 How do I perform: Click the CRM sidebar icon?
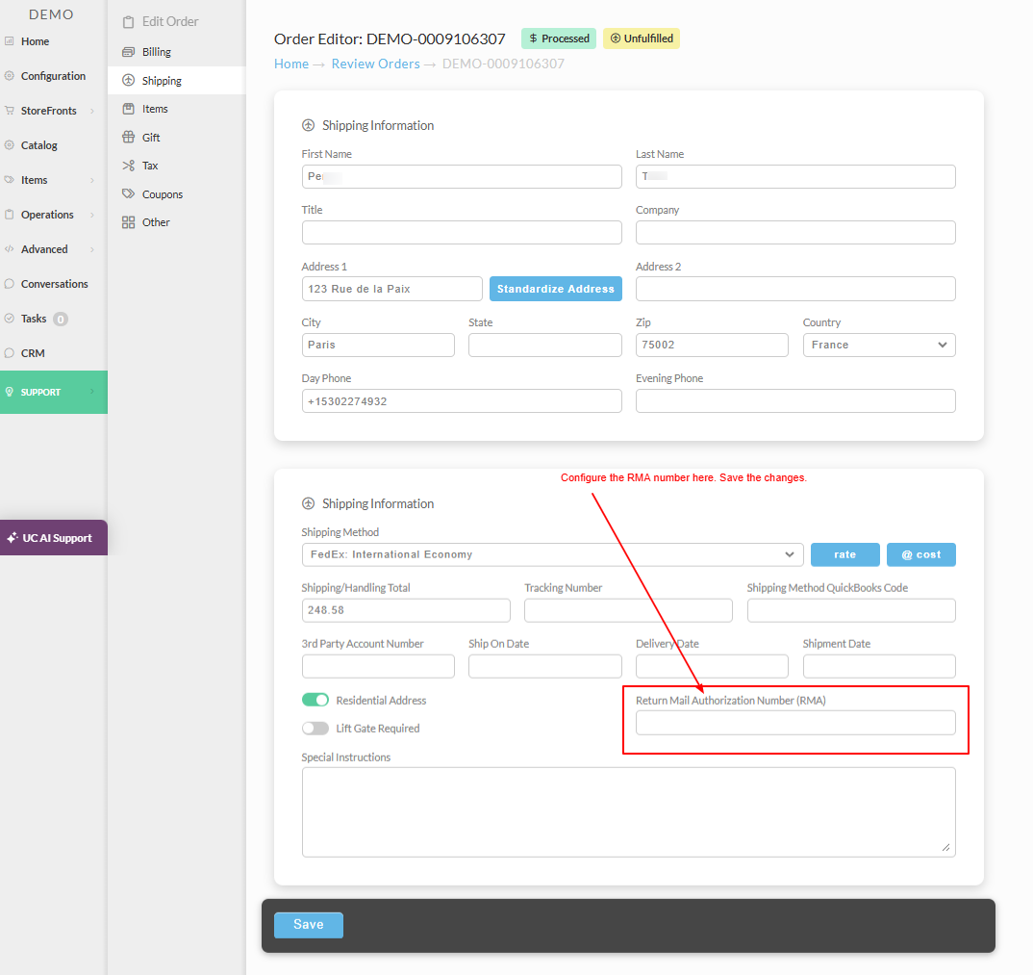click(10, 352)
